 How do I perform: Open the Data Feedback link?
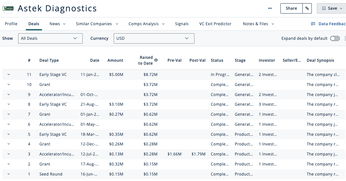[x=332, y=24]
